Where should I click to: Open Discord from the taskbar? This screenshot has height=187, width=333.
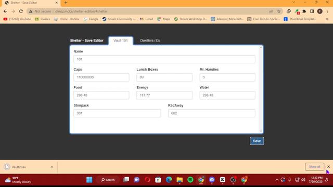pos(212,180)
